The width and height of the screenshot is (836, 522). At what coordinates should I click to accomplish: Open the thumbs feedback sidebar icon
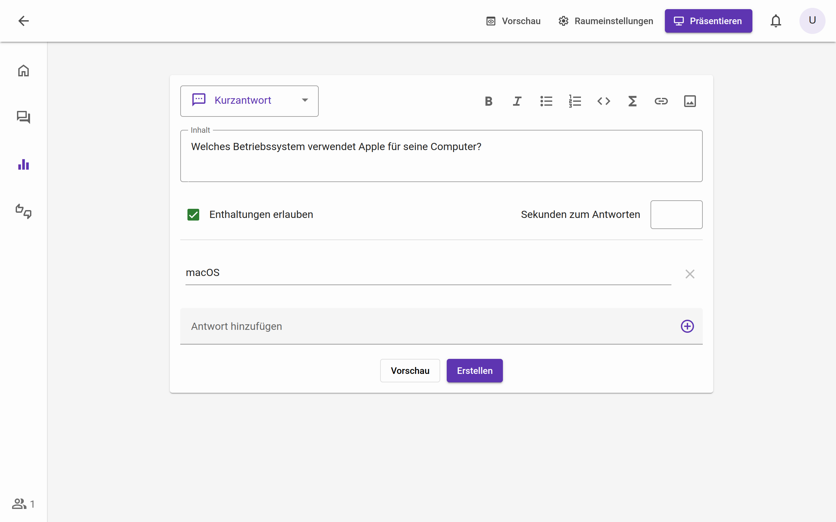pyautogui.click(x=23, y=211)
